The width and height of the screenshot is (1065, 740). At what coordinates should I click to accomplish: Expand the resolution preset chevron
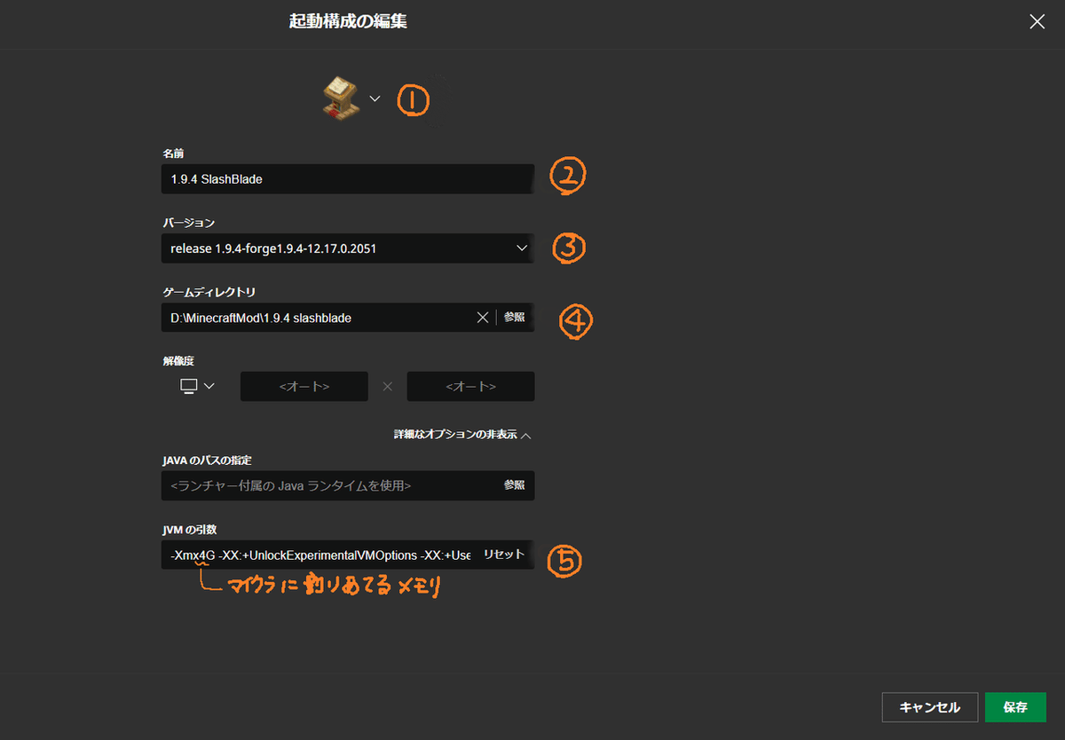click(209, 386)
